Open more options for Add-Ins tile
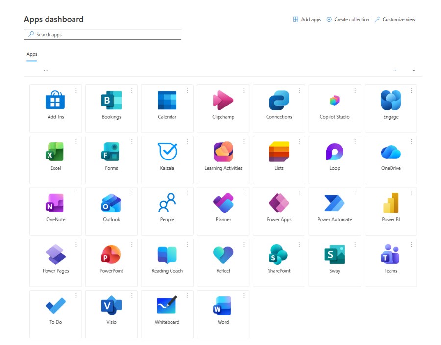Image resolution: width=441 pixels, height=345 pixels. click(x=76, y=90)
